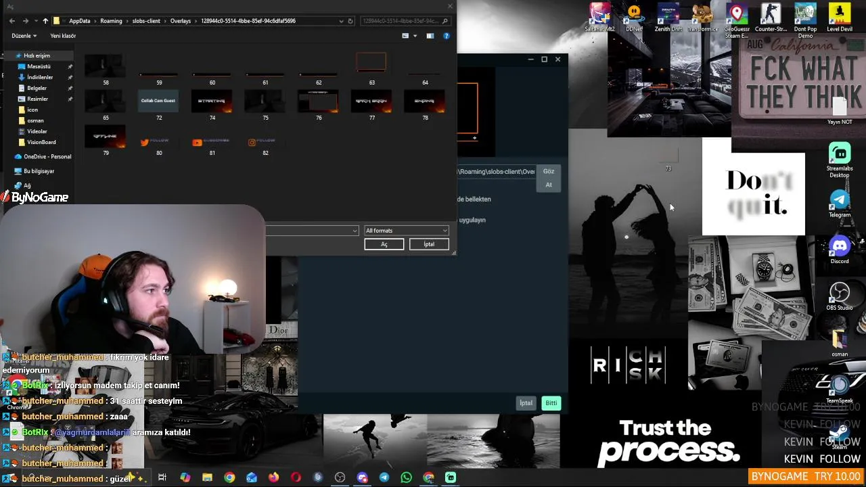866x487 pixels.
Task: Select file thumbnail 63
Action: 371,70
